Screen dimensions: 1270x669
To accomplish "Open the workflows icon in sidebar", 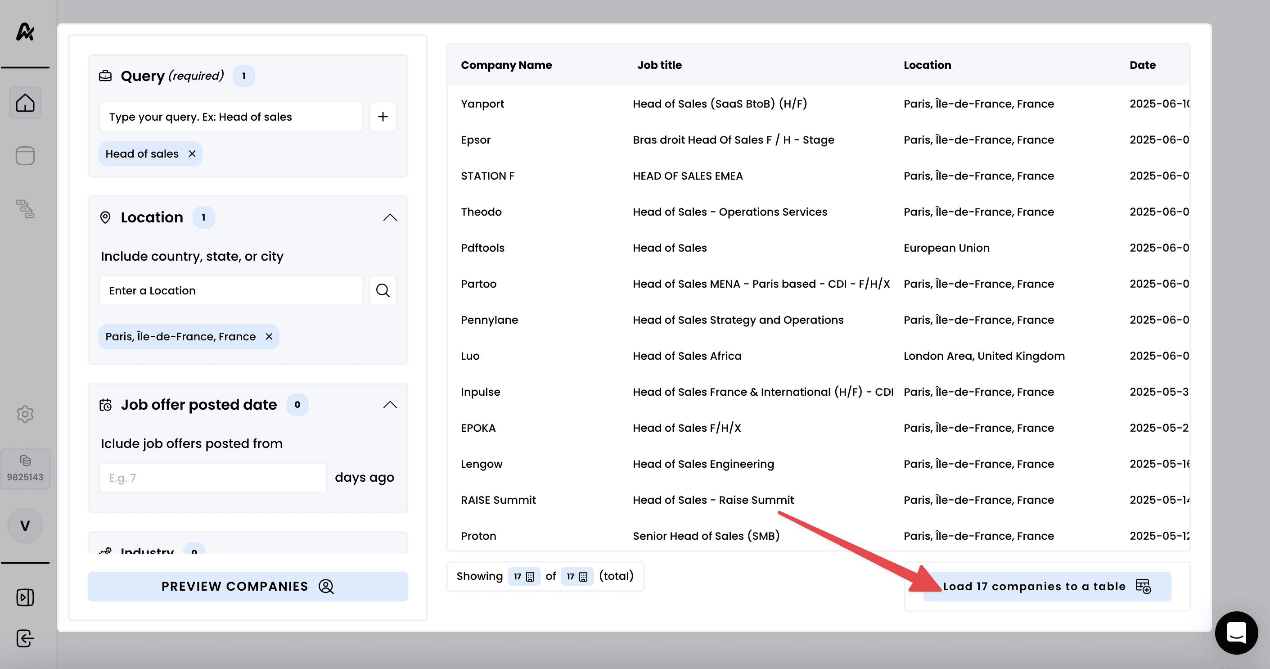I will coord(25,209).
